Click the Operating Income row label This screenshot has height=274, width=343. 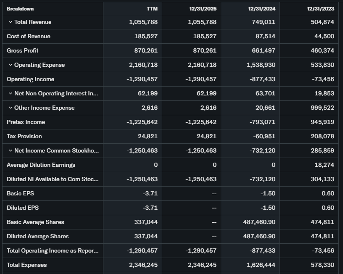pos(30,79)
